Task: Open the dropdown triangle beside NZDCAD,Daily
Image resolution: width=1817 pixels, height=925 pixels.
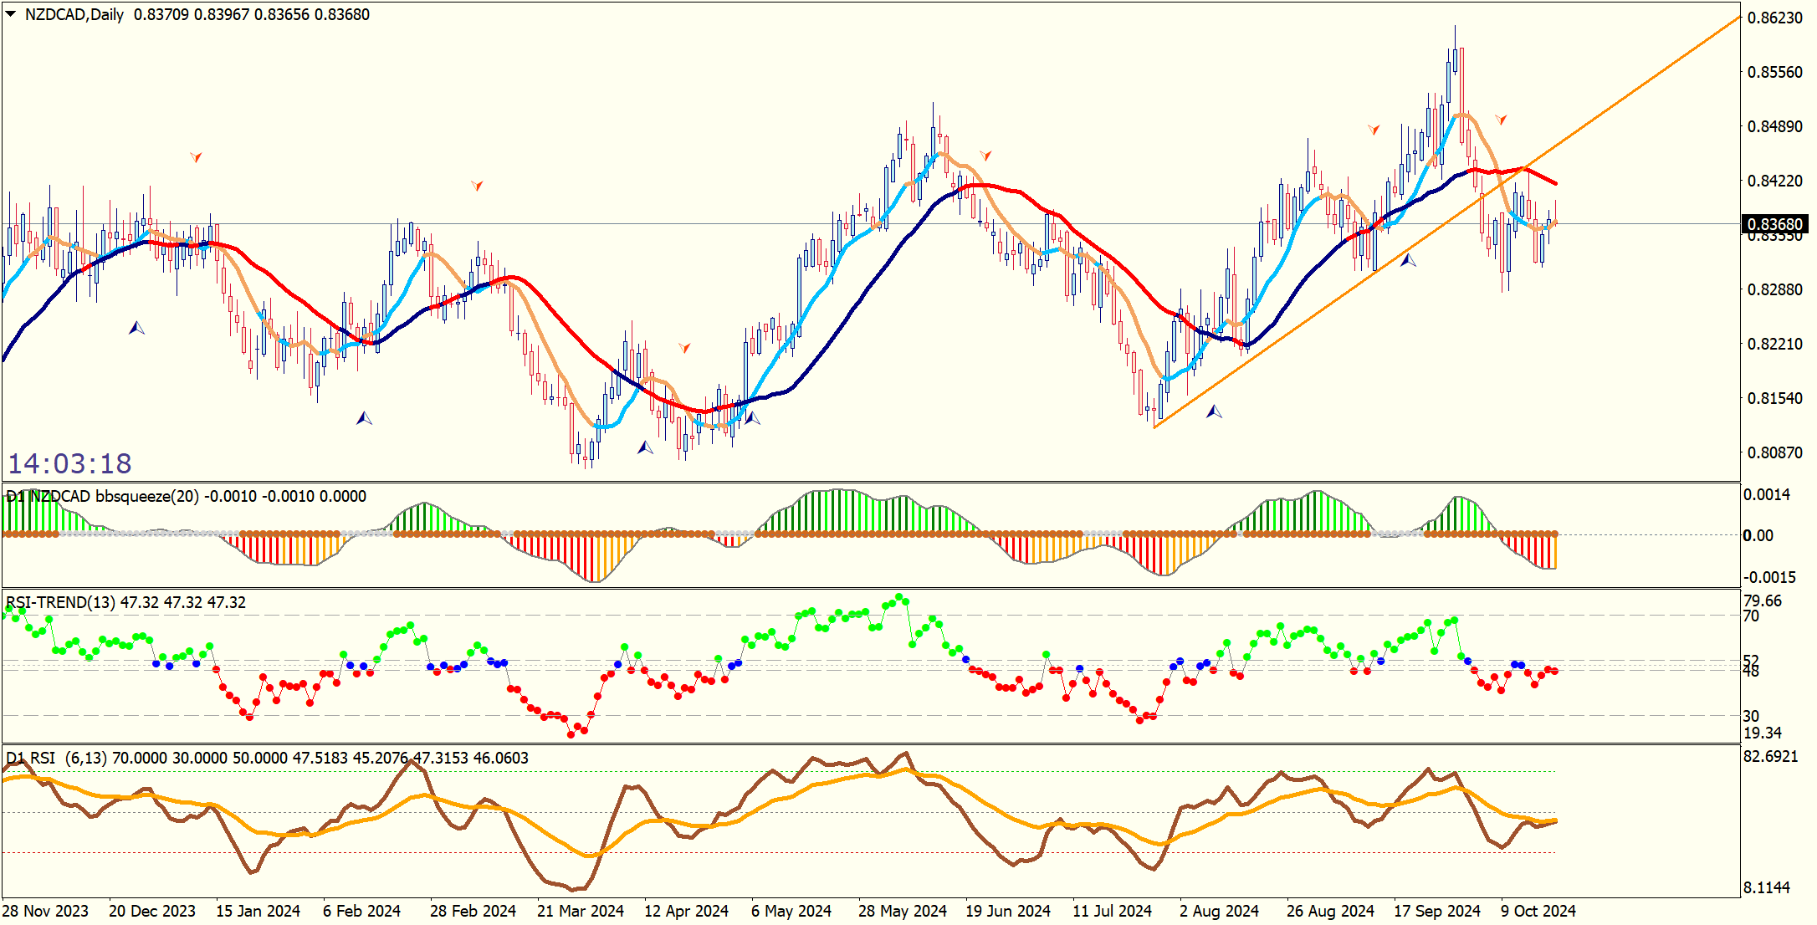Action: [x=11, y=13]
